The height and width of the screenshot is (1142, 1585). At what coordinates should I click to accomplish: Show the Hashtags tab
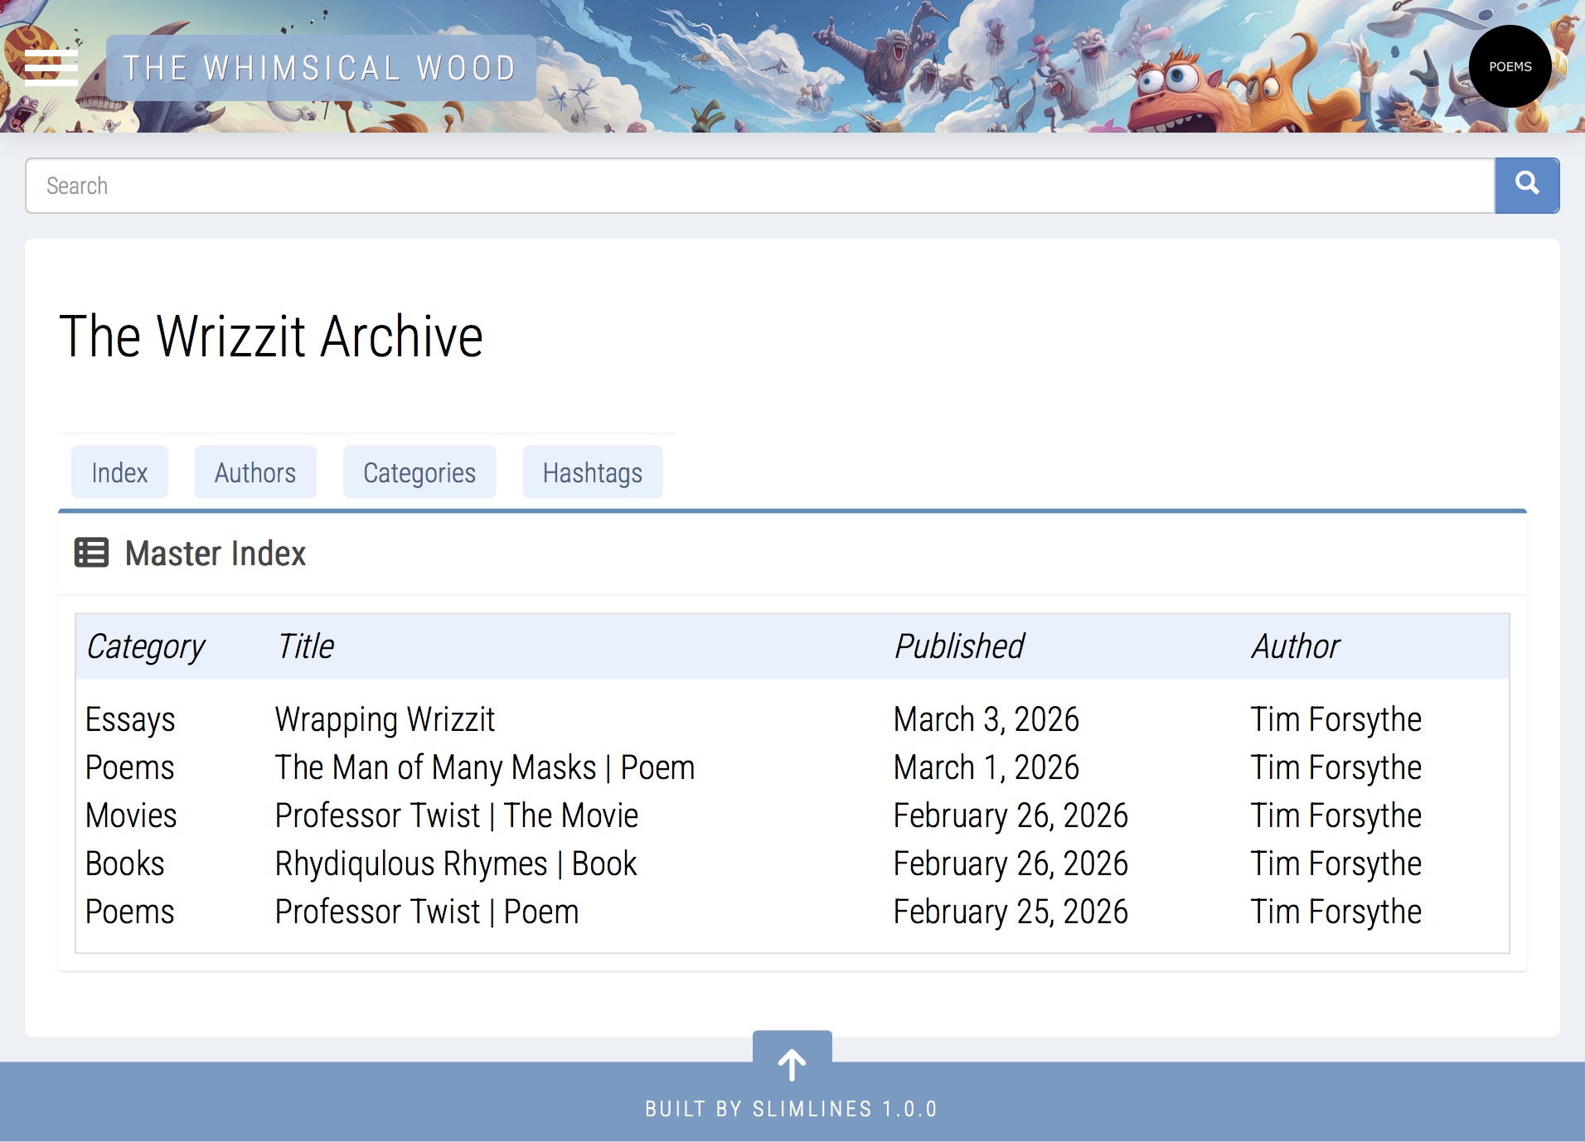592,472
